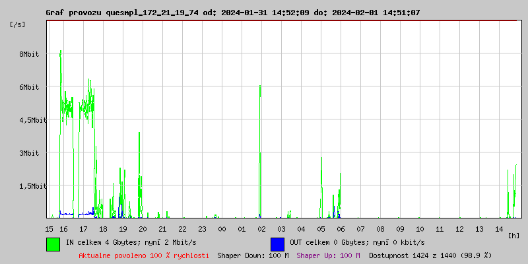Select the 6Mbit y-axis label
Viewport: 528px width, 264px height.
[x=29, y=87]
